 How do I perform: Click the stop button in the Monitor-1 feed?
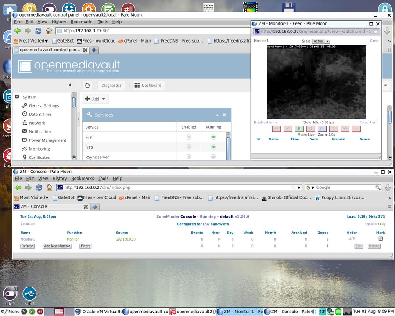tap(311, 129)
